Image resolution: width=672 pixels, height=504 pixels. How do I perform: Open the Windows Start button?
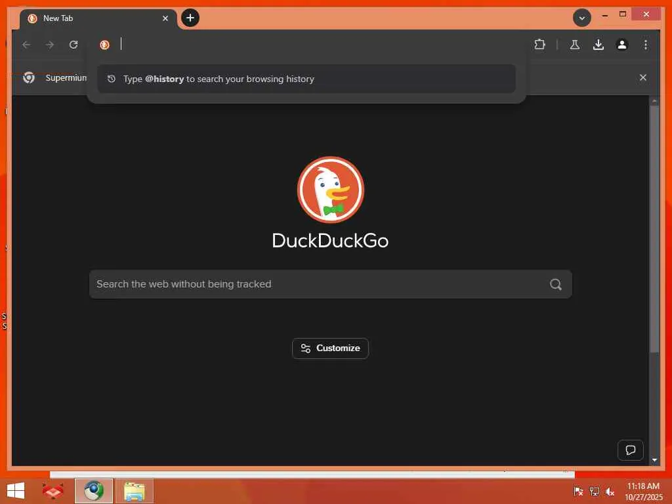[x=16, y=491]
